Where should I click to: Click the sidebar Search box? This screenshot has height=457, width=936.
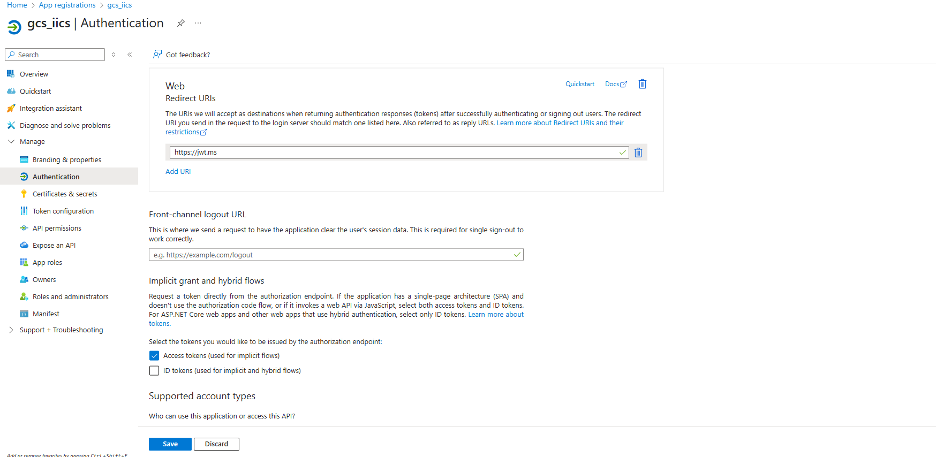tap(55, 55)
